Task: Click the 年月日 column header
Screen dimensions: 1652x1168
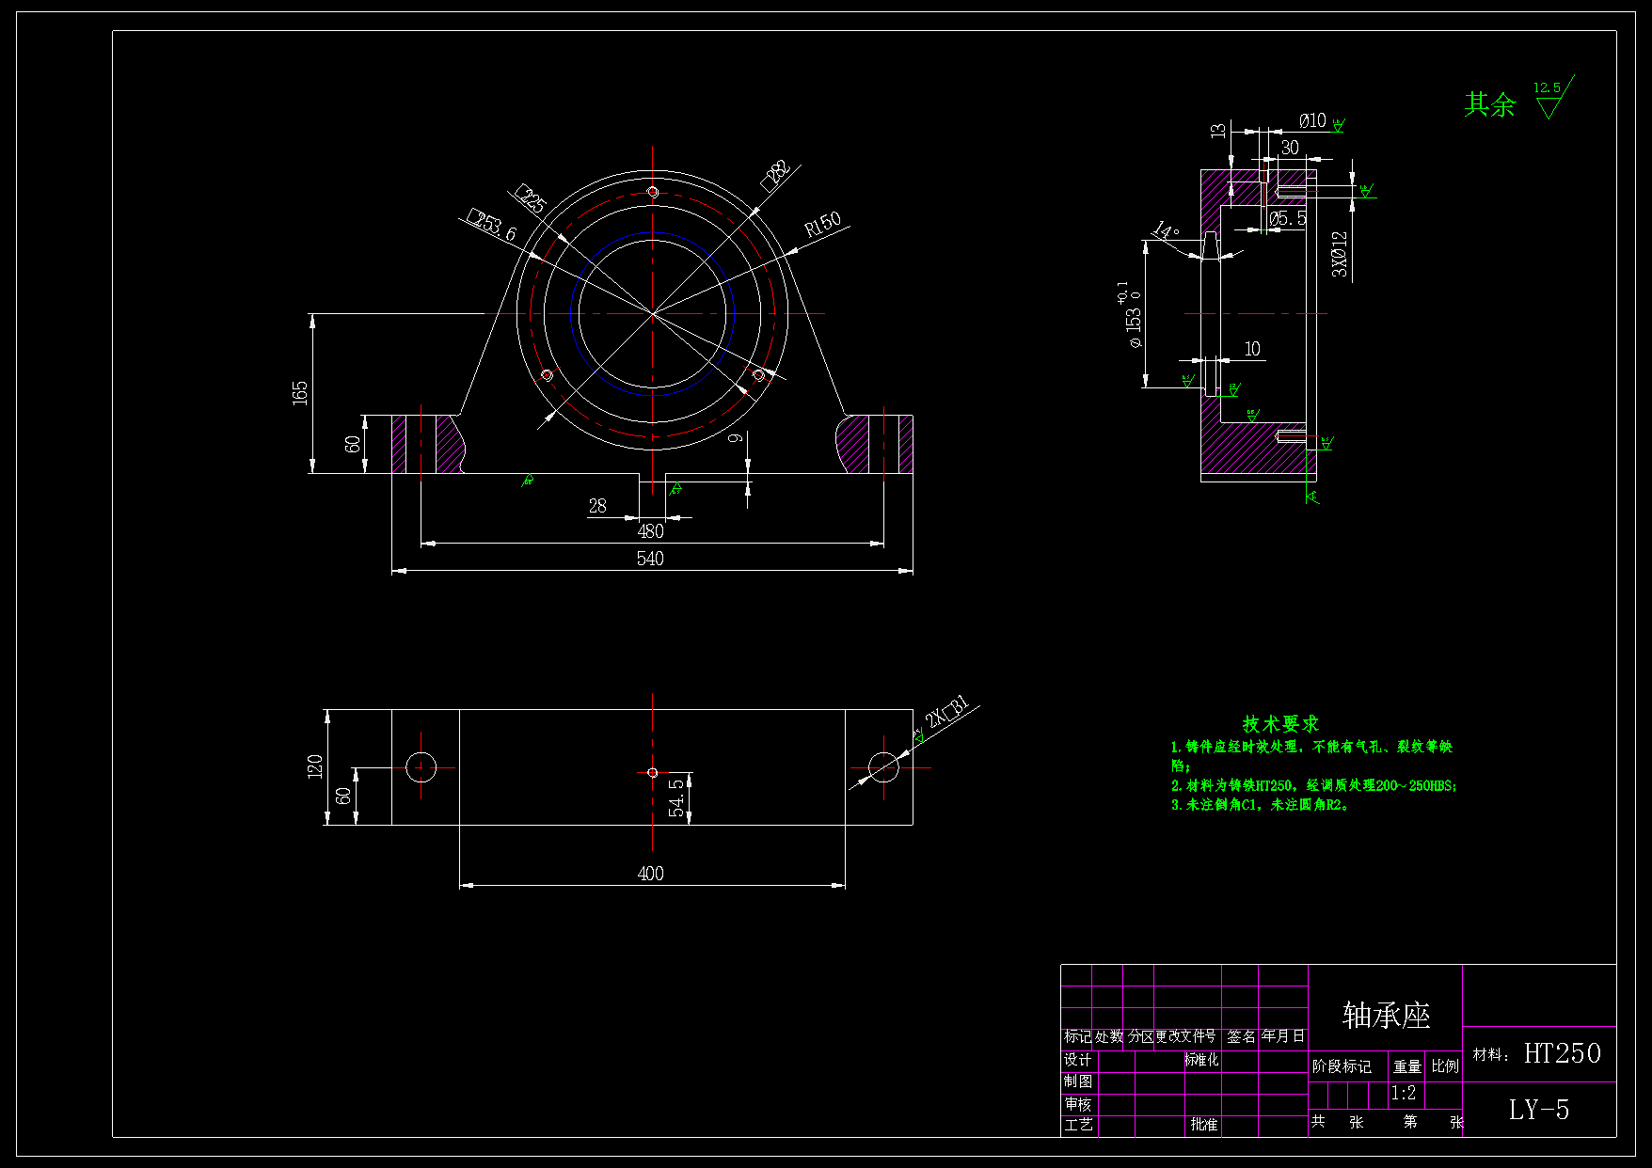Action: click(1283, 1036)
